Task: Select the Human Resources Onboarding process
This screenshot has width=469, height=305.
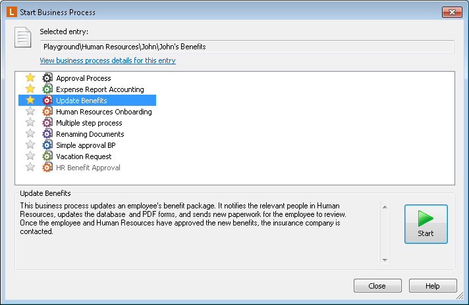Action: click(x=104, y=112)
